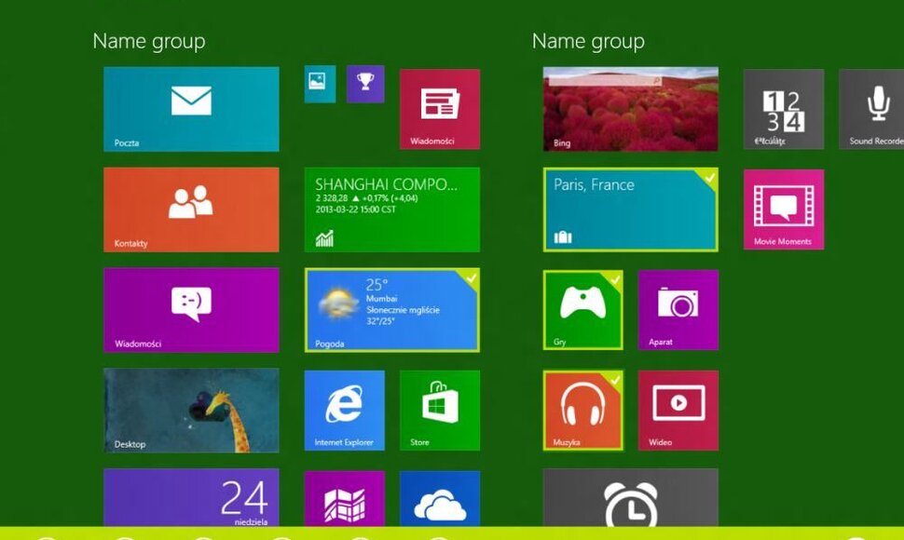Click the Name group label above Bing

pyautogui.click(x=588, y=42)
